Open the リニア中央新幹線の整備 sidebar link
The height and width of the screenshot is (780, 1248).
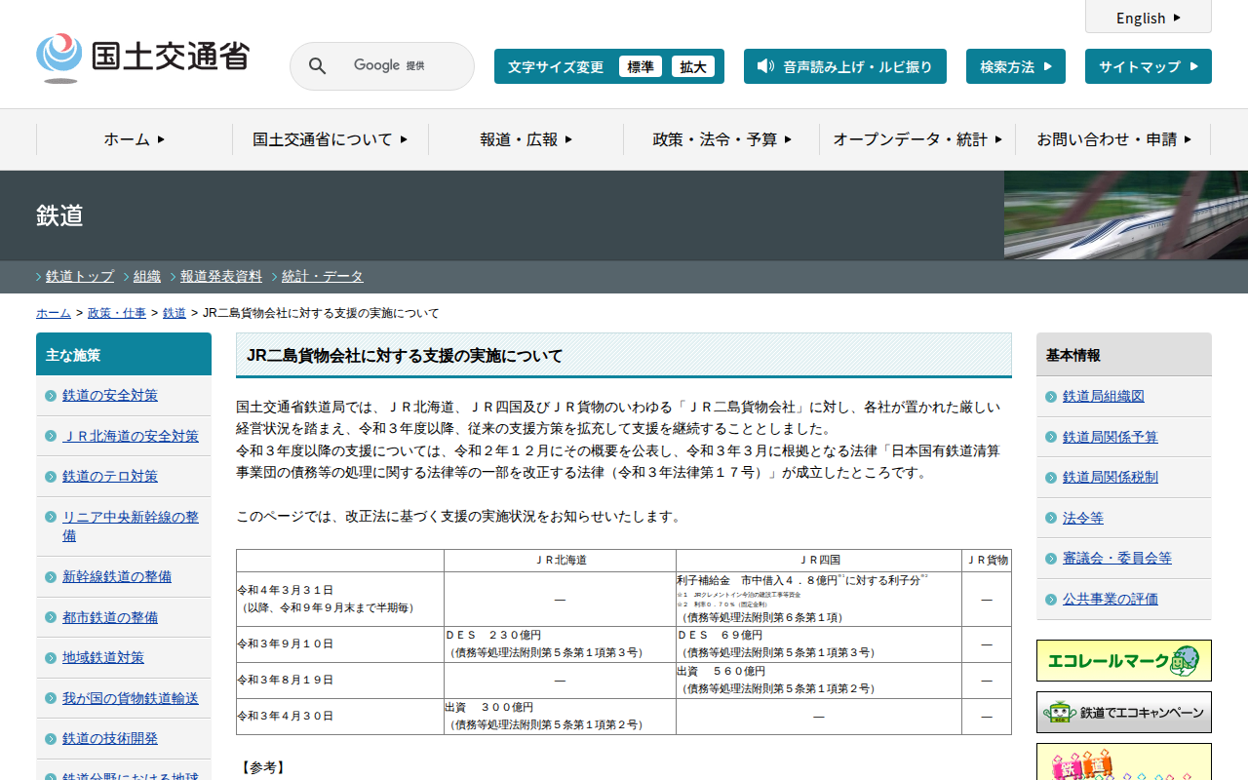(130, 526)
